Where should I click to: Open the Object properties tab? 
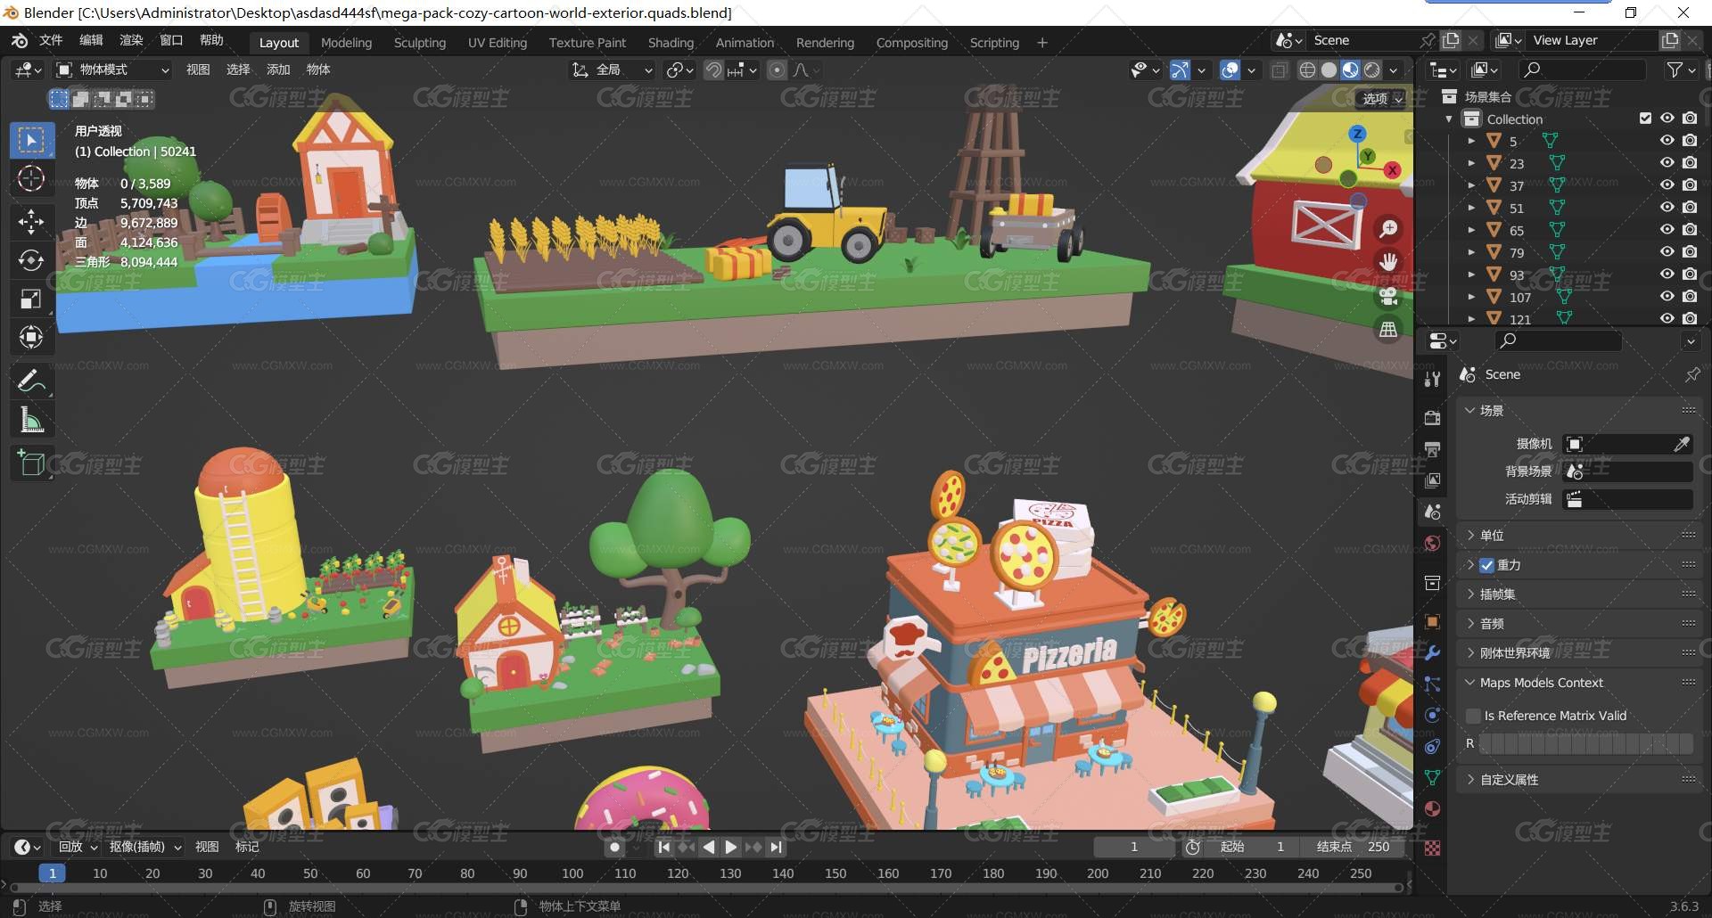coord(1433,621)
